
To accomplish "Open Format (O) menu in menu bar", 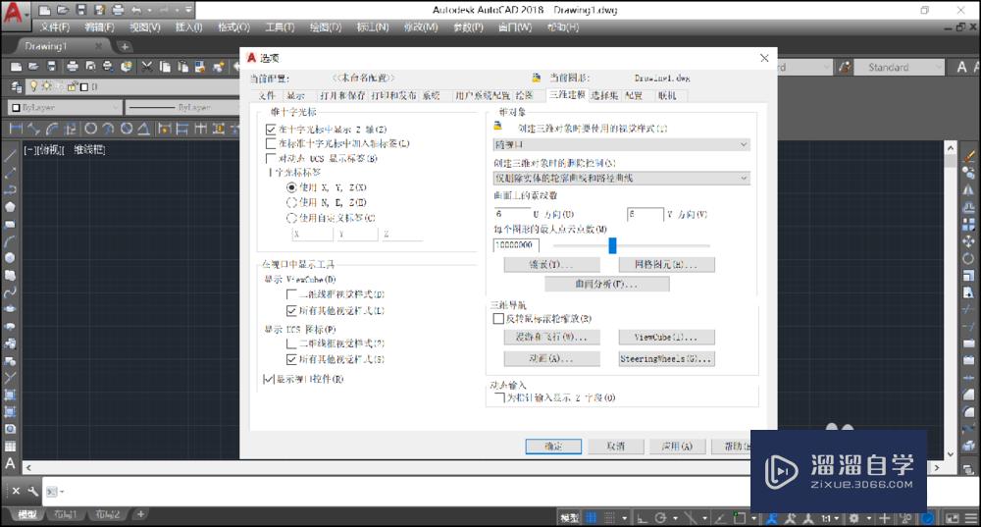I will pyautogui.click(x=233, y=26).
